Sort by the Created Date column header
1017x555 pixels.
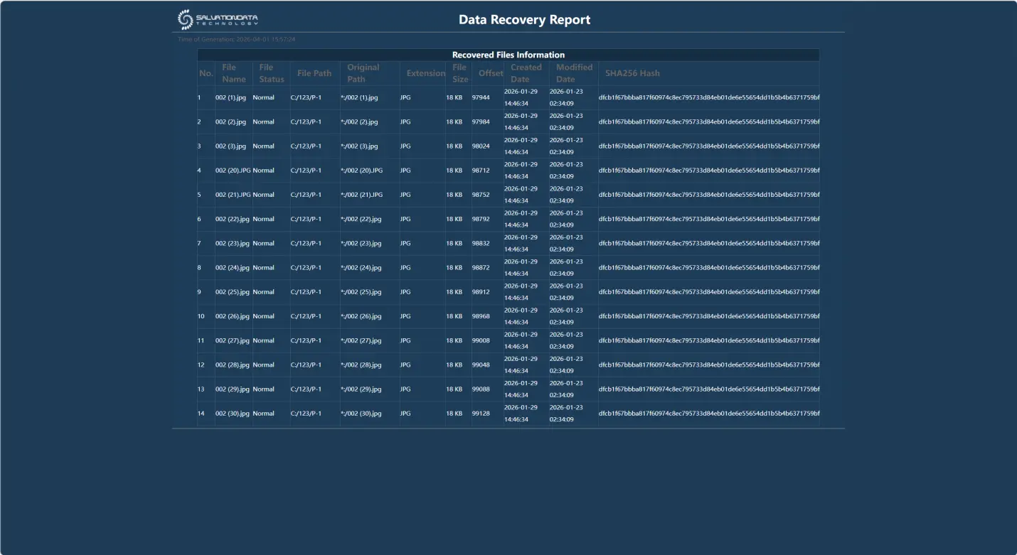point(526,73)
